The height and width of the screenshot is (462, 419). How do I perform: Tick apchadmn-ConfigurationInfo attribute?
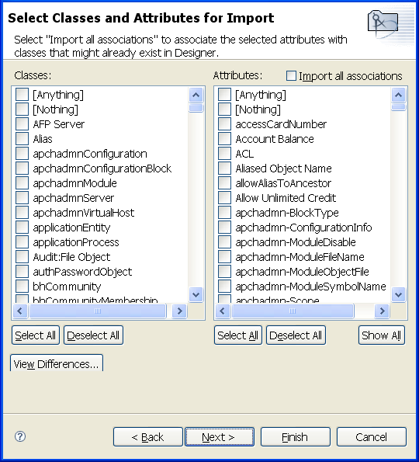pos(224,228)
